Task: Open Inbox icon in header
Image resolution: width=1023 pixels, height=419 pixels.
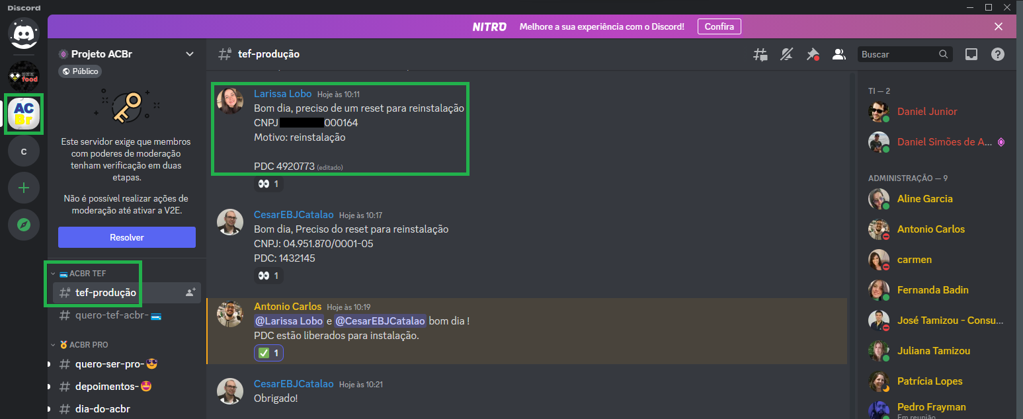Action: pyautogui.click(x=971, y=54)
